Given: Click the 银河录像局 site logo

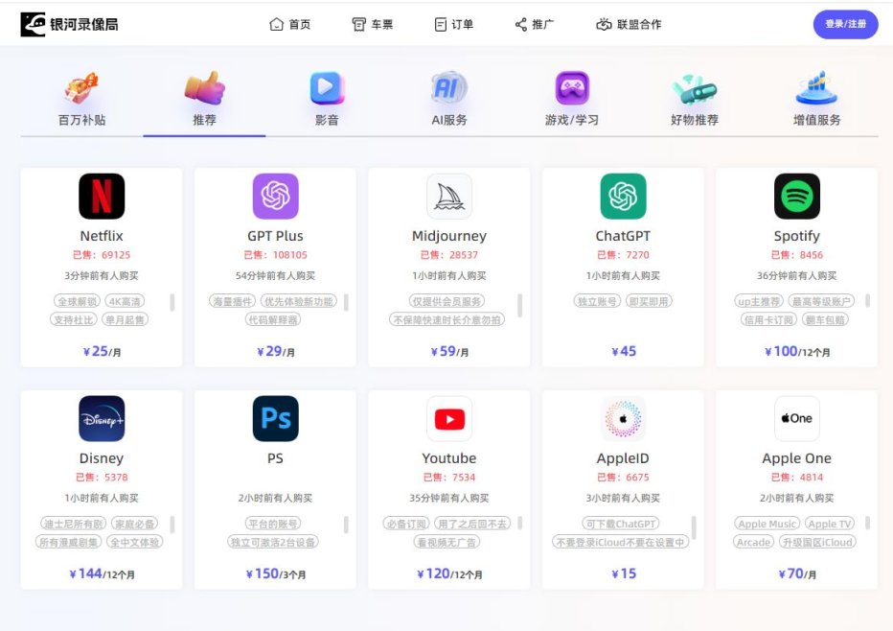Looking at the screenshot, I should [x=70, y=25].
